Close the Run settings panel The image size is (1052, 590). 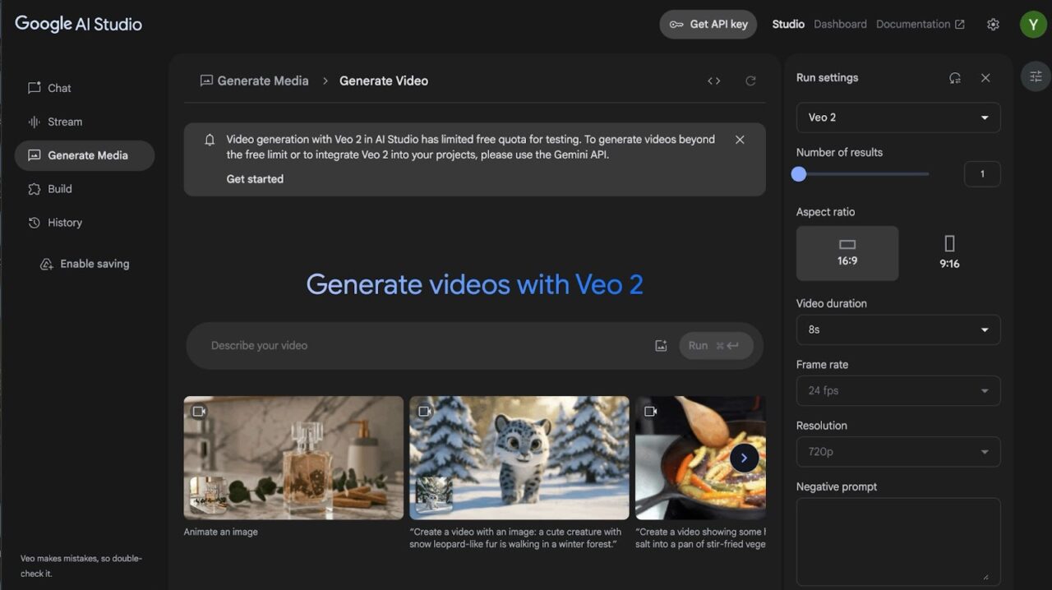[x=985, y=78]
